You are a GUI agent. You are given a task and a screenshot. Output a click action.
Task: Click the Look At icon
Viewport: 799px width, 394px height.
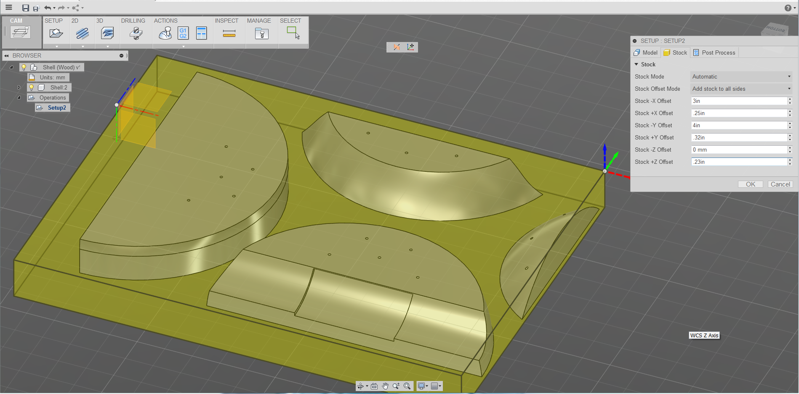point(374,386)
